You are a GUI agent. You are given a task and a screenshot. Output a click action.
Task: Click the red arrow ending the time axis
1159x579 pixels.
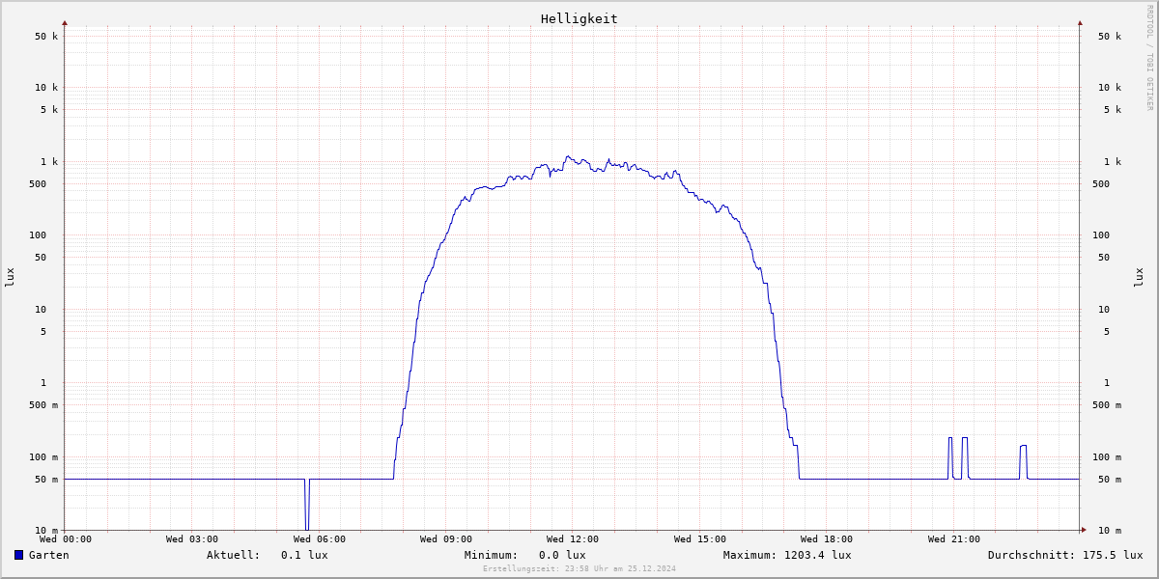pos(1083,530)
